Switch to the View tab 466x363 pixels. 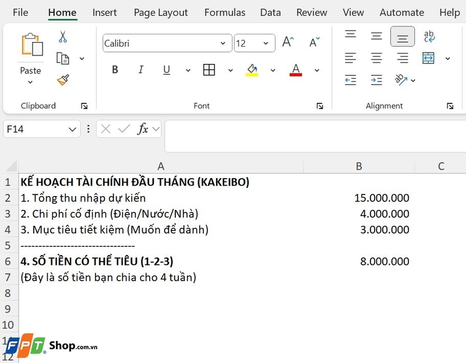(353, 12)
